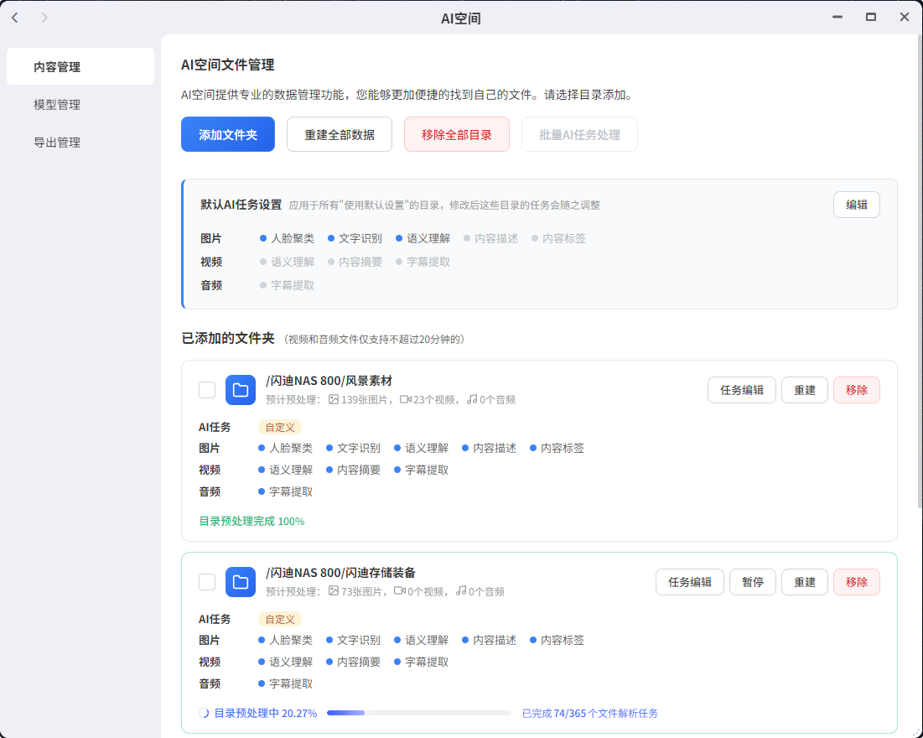This screenshot has width=923, height=738.
Task: Click 重建全部数据 button
Action: pyautogui.click(x=340, y=134)
